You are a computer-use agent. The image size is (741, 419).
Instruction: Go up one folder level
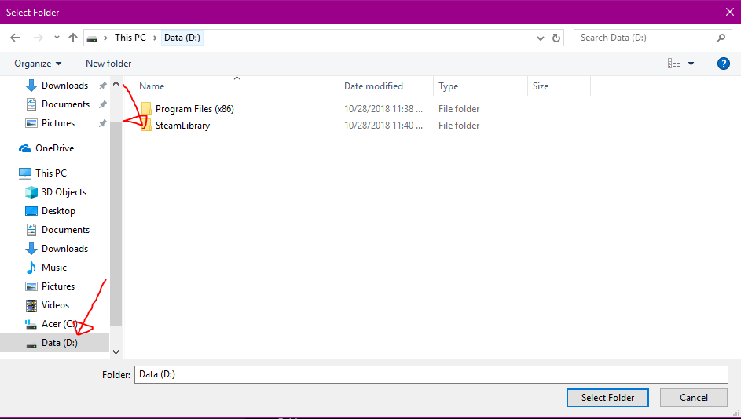click(x=73, y=38)
